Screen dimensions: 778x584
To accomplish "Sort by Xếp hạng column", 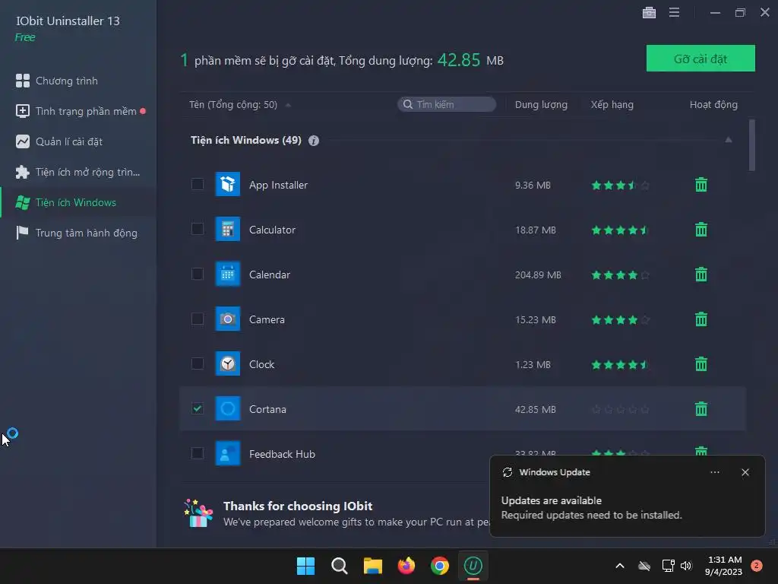I will click(x=612, y=105).
